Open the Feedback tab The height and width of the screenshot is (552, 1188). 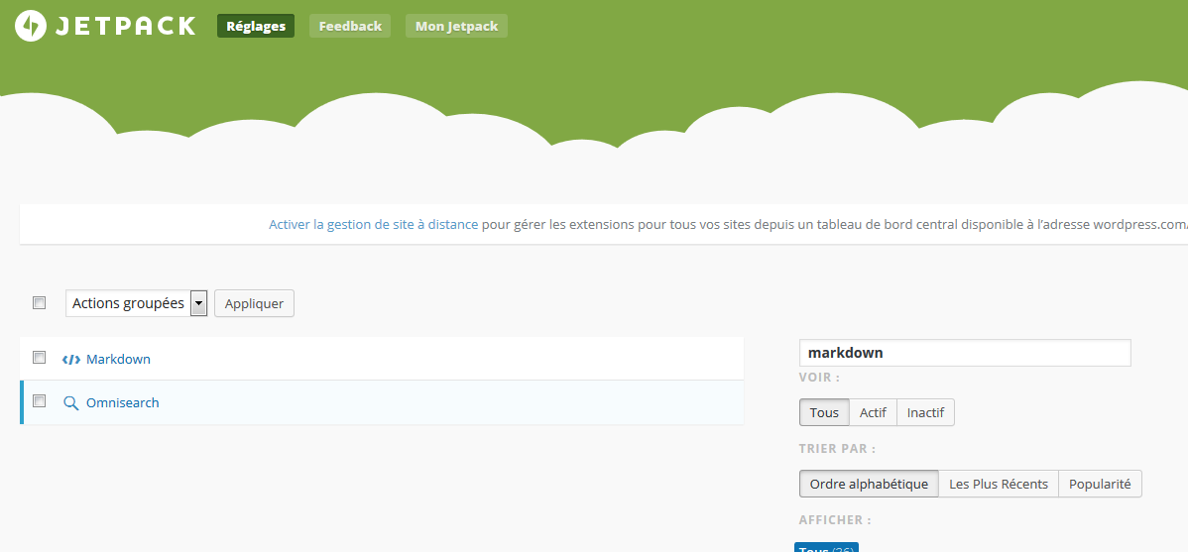(x=350, y=26)
